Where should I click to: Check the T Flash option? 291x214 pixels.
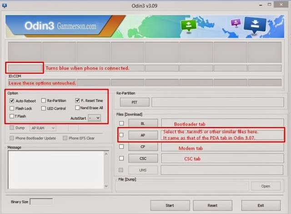[12, 117]
